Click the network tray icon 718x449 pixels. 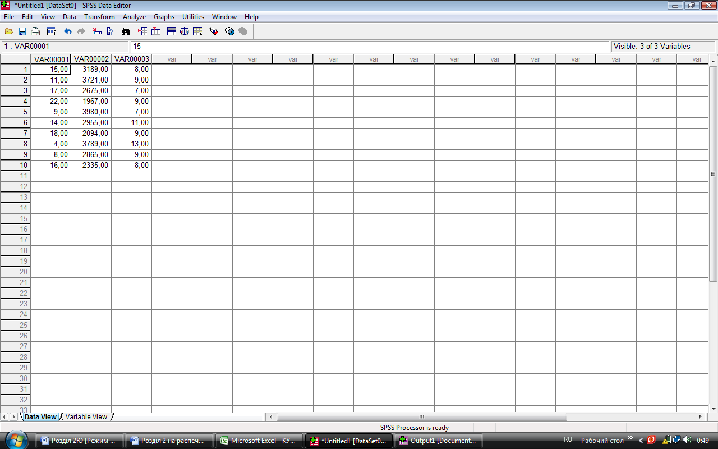(x=677, y=440)
